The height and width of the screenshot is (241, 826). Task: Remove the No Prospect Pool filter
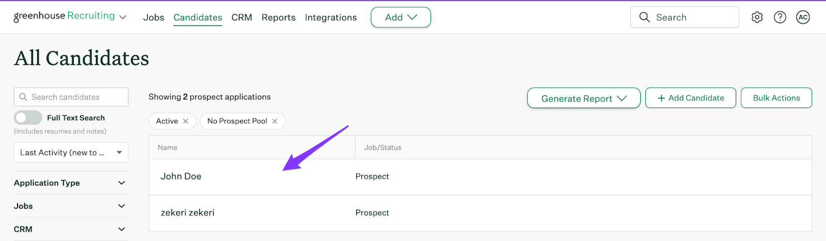(x=275, y=121)
